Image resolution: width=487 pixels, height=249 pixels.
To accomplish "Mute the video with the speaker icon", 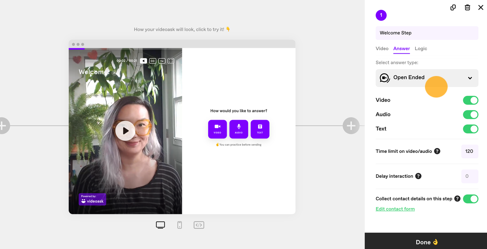I will click(x=143, y=61).
